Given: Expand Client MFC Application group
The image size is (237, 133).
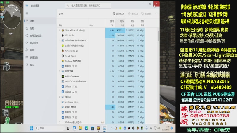Looking at the screenshot, I should tap(60, 30).
